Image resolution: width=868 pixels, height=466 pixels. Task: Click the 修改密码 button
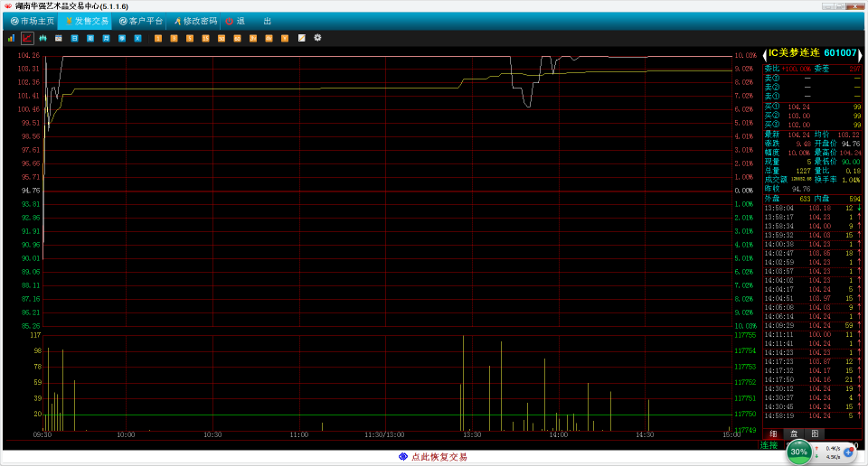click(195, 21)
